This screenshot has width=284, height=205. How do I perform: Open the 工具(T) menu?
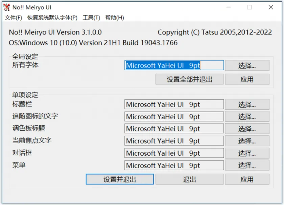point(92,18)
